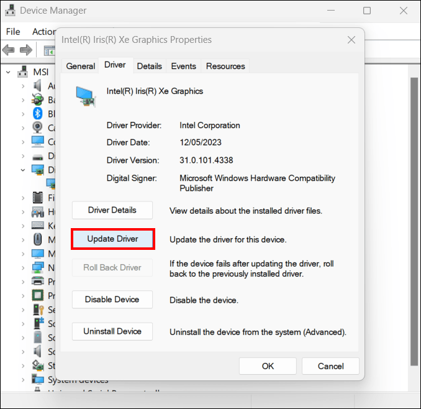Image resolution: width=421 pixels, height=409 pixels.
Task: Select the Mice mouse icon
Action: [x=38, y=239]
